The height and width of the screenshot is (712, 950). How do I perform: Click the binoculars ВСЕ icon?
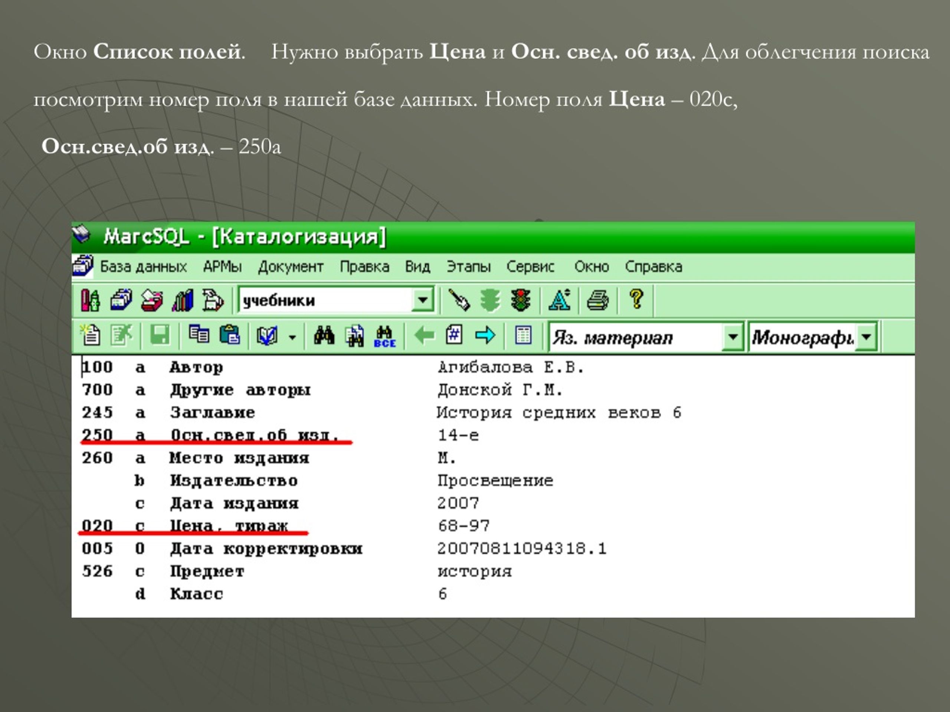click(385, 336)
